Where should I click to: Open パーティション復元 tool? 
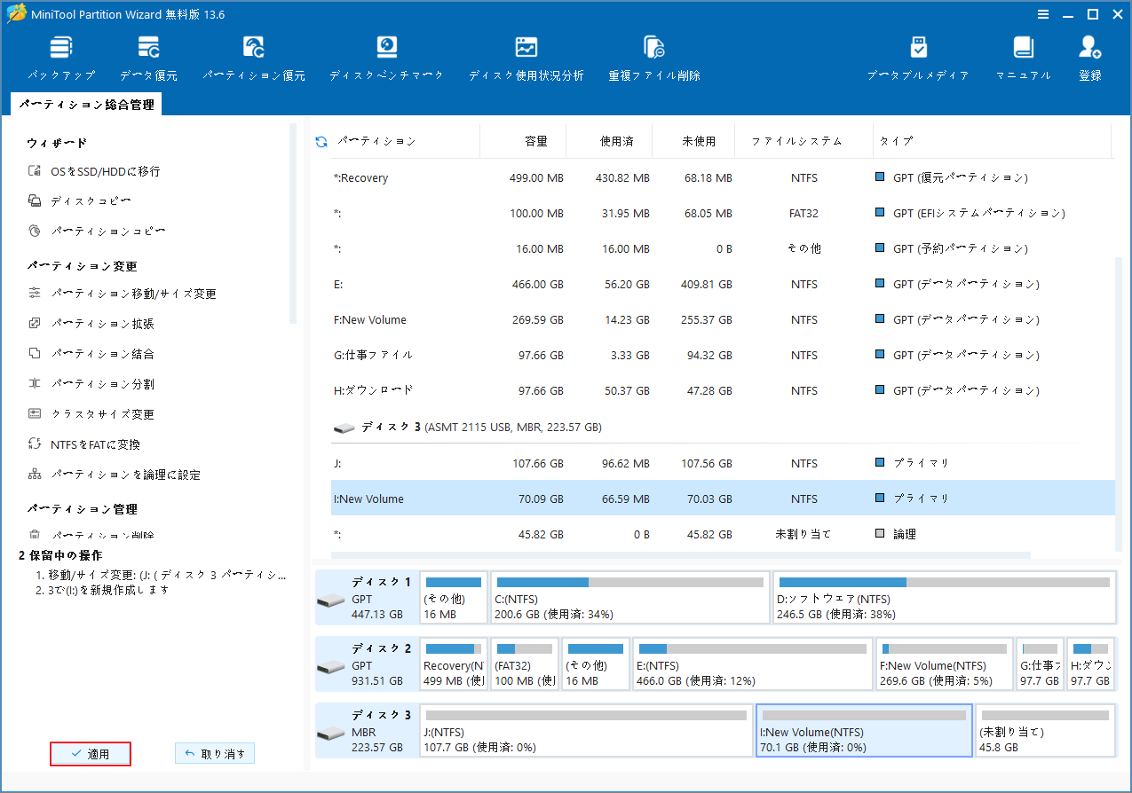pyautogui.click(x=254, y=59)
